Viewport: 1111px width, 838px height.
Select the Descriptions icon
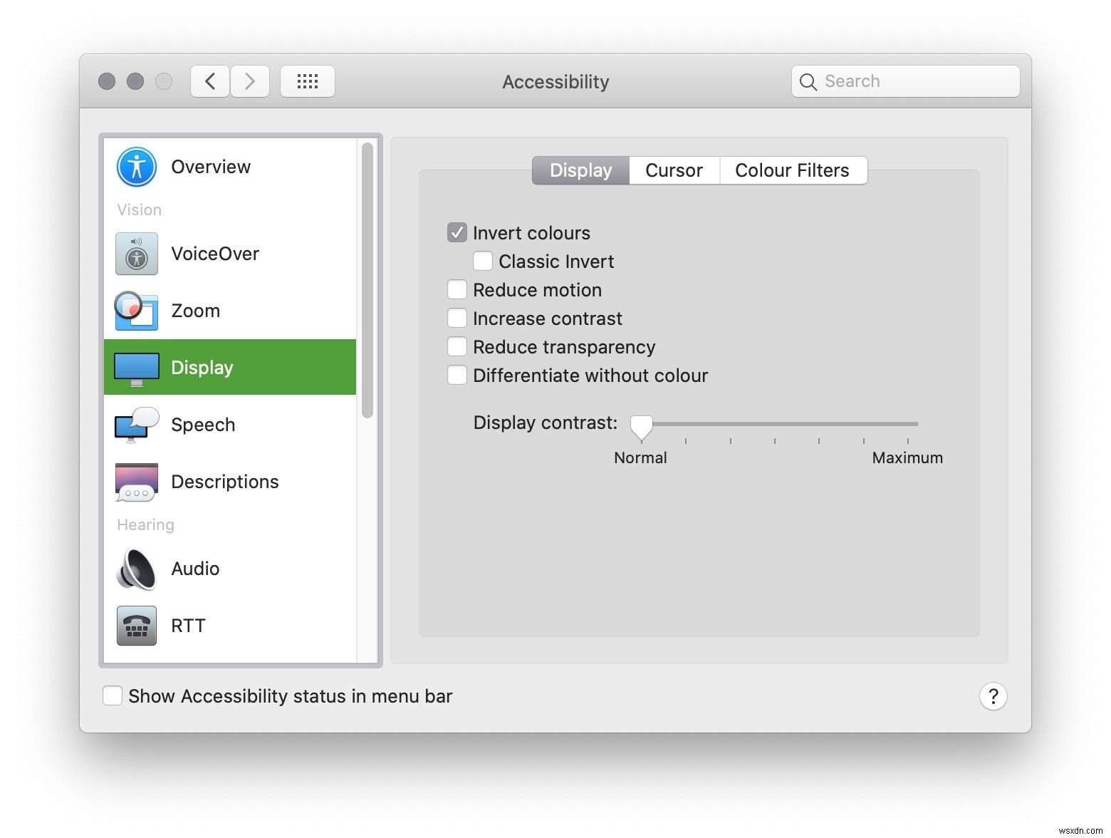(x=136, y=482)
